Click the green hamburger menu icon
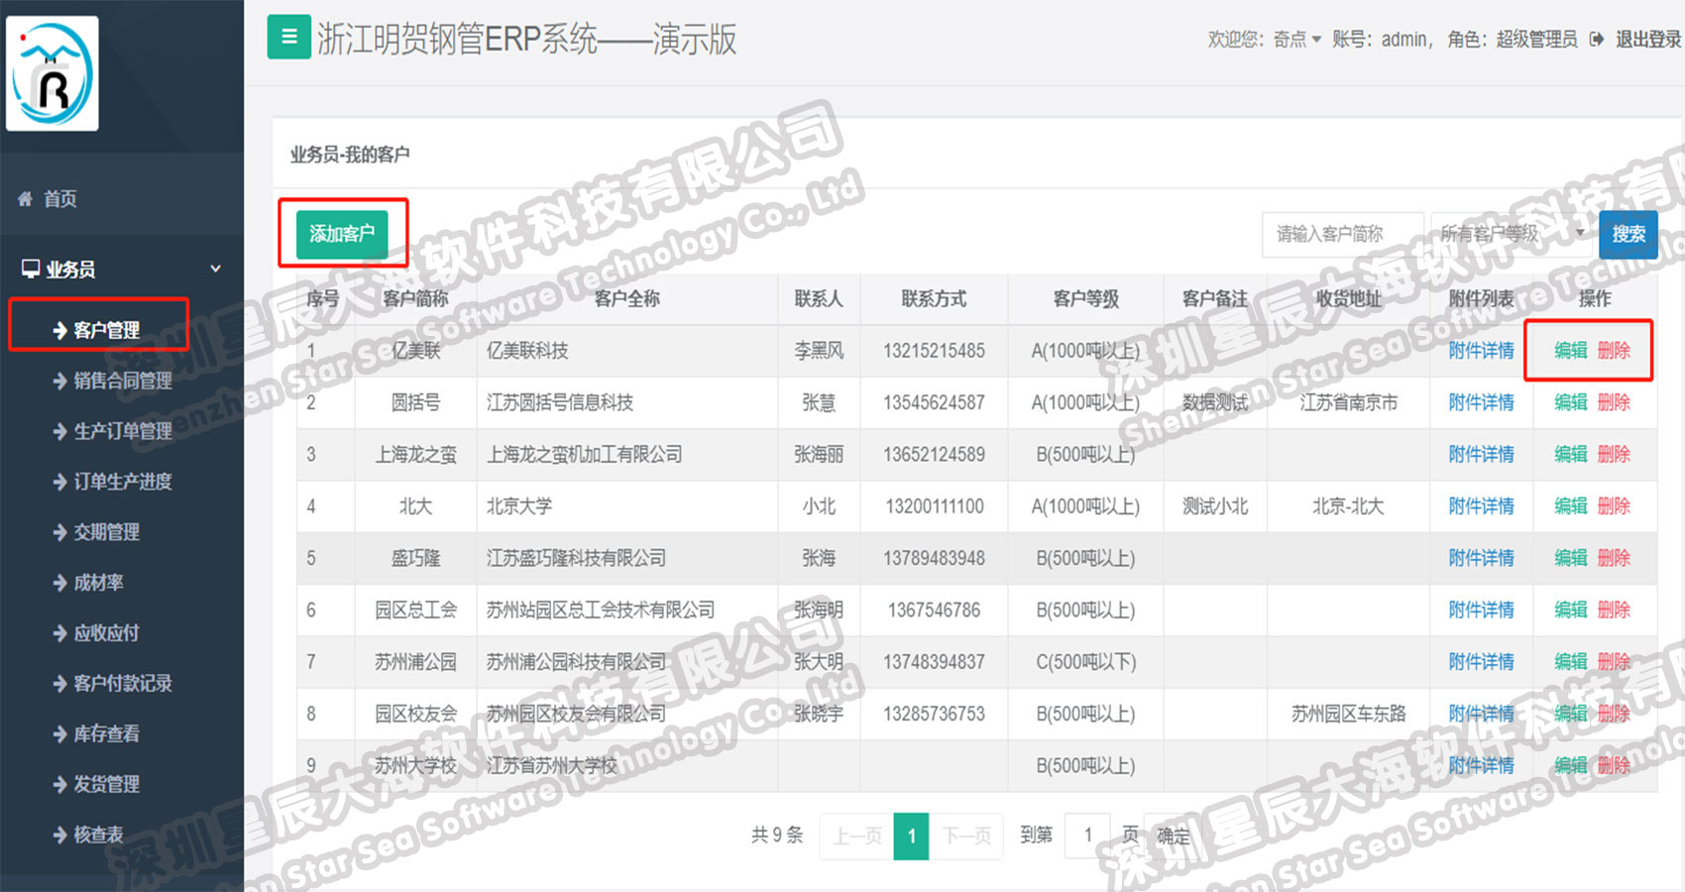The image size is (1685, 892). tap(289, 37)
